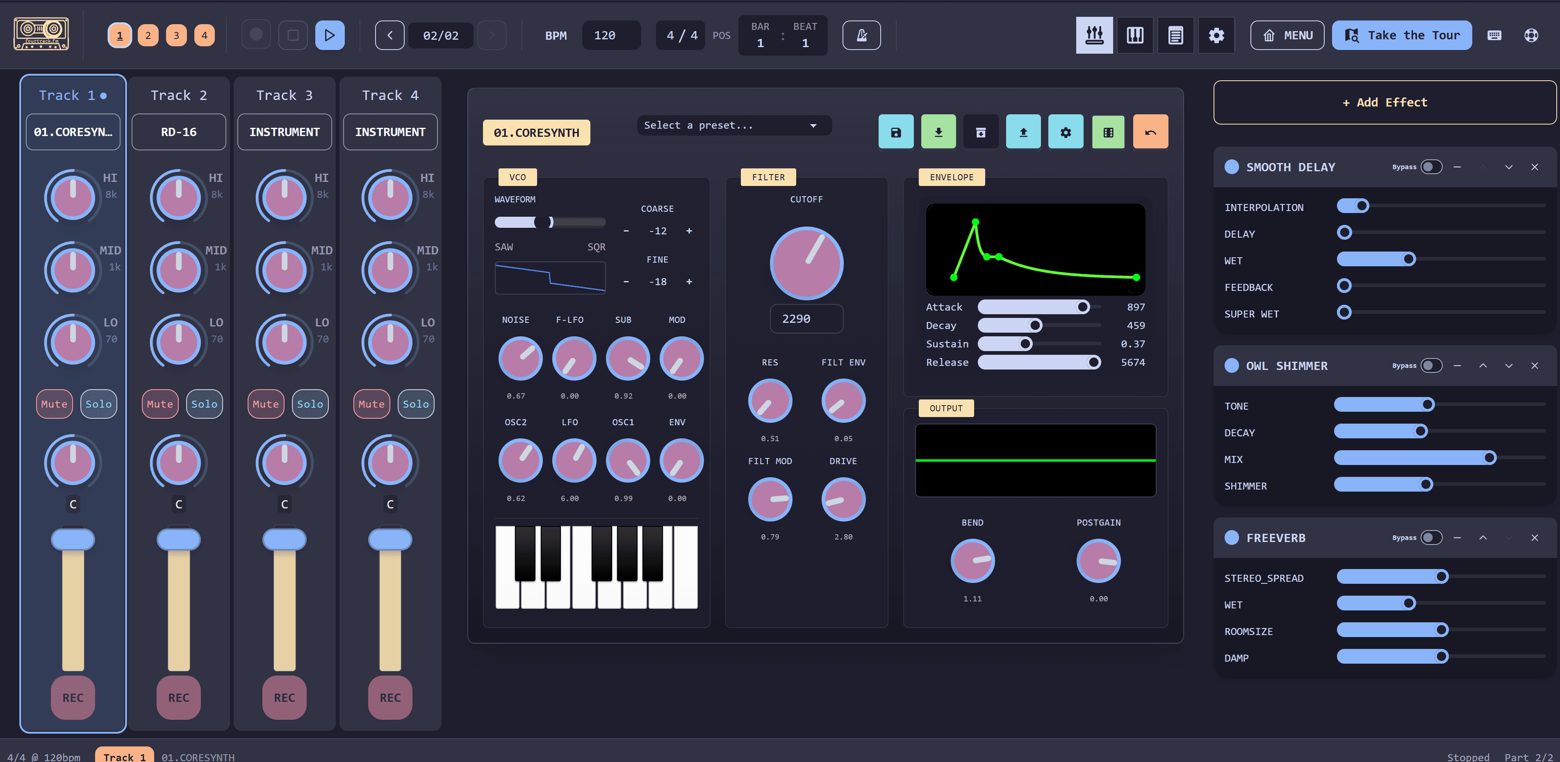Click the metronome icon near the BPM controls

861,35
